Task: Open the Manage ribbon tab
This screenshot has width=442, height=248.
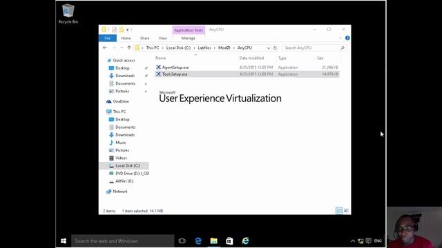Action: [x=189, y=39]
